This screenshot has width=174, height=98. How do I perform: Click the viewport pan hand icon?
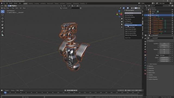tap(122, 22)
